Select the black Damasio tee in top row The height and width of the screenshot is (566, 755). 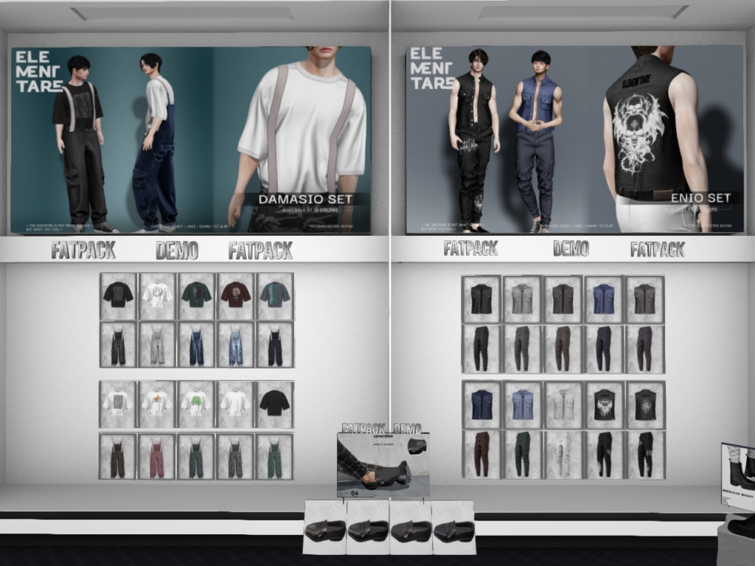[119, 296]
